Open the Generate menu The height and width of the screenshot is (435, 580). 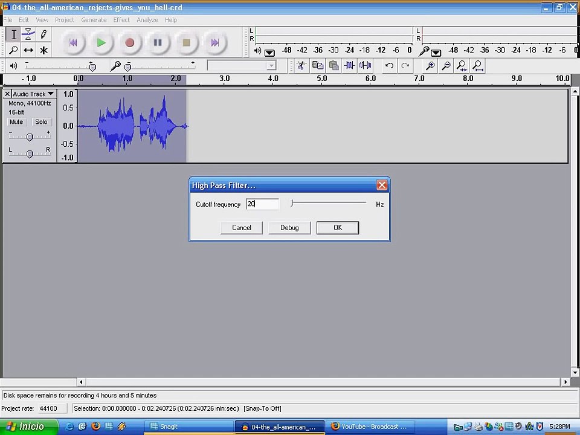coord(94,19)
